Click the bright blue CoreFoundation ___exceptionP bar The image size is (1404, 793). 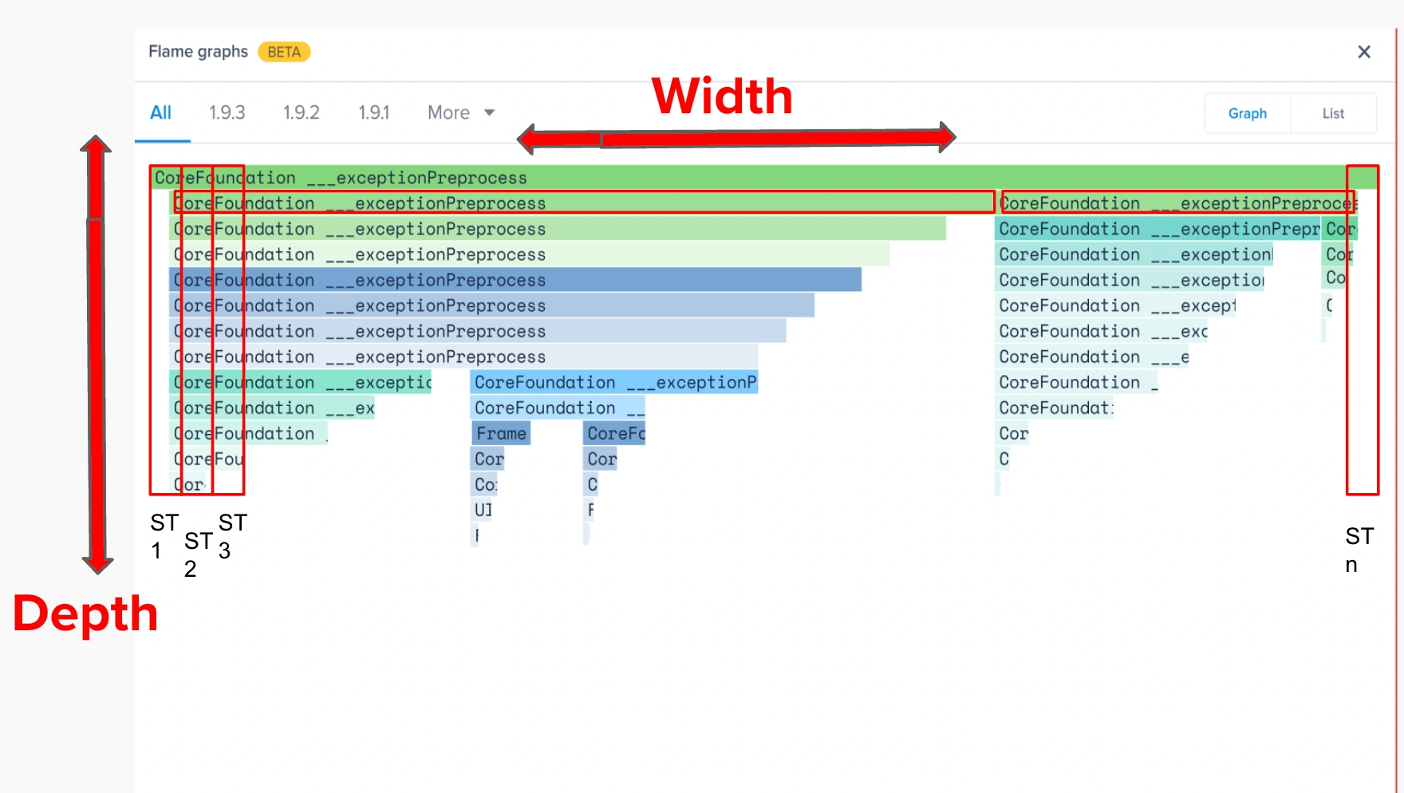[x=614, y=382]
